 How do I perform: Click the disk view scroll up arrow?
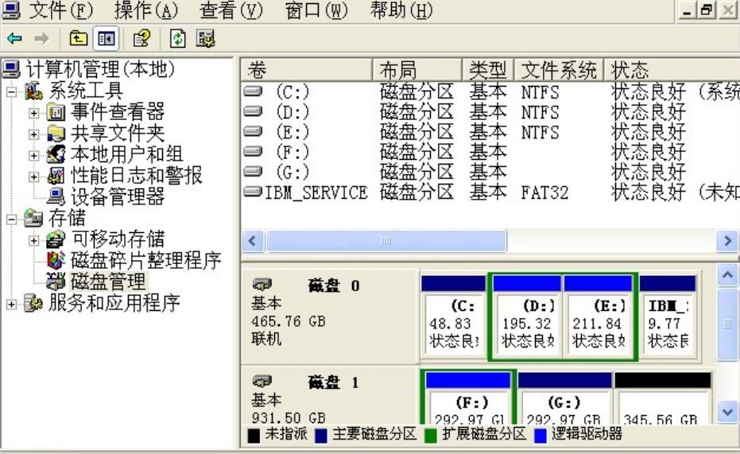click(x=728, y=274)
